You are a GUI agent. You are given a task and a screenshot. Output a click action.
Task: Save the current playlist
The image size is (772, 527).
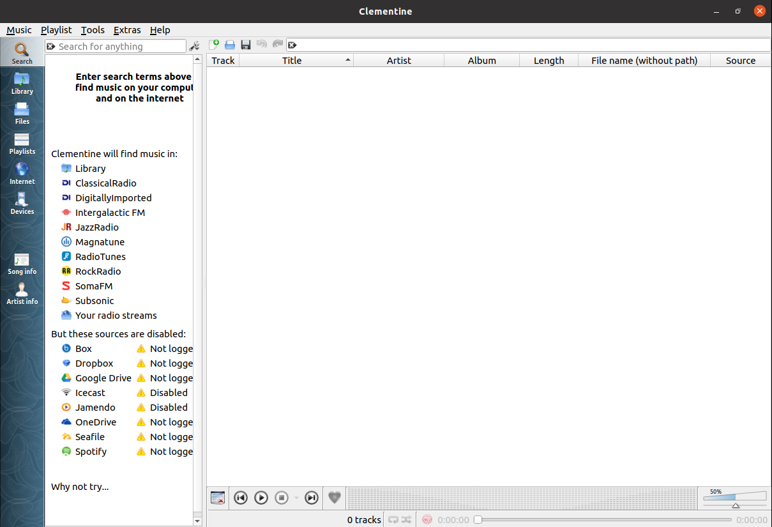[x=246, y=45]
